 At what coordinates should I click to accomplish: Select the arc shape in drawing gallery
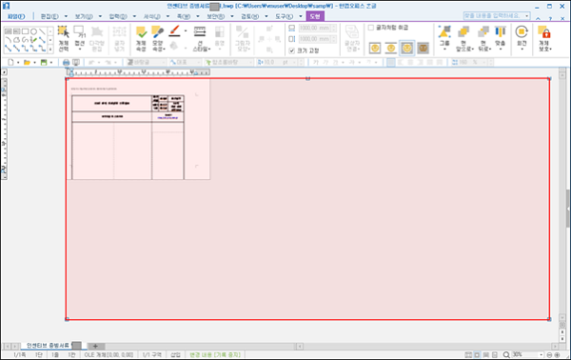(9, 40)
